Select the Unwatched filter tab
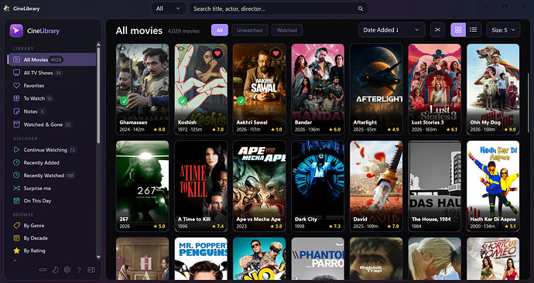 click(x=250, y=30)
